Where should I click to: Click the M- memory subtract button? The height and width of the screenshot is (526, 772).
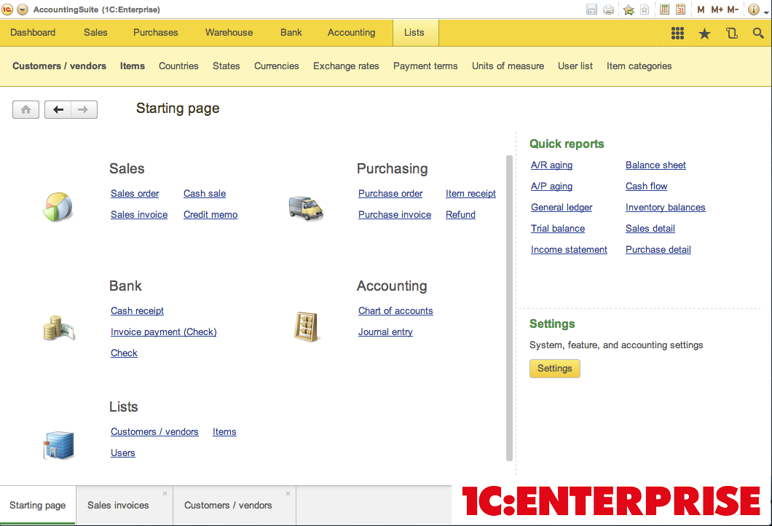(733, 9)
